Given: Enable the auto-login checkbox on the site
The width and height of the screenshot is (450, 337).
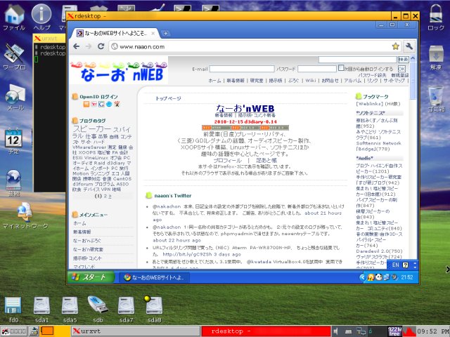Looking at the screenshot, I should [x=340, y=70].
